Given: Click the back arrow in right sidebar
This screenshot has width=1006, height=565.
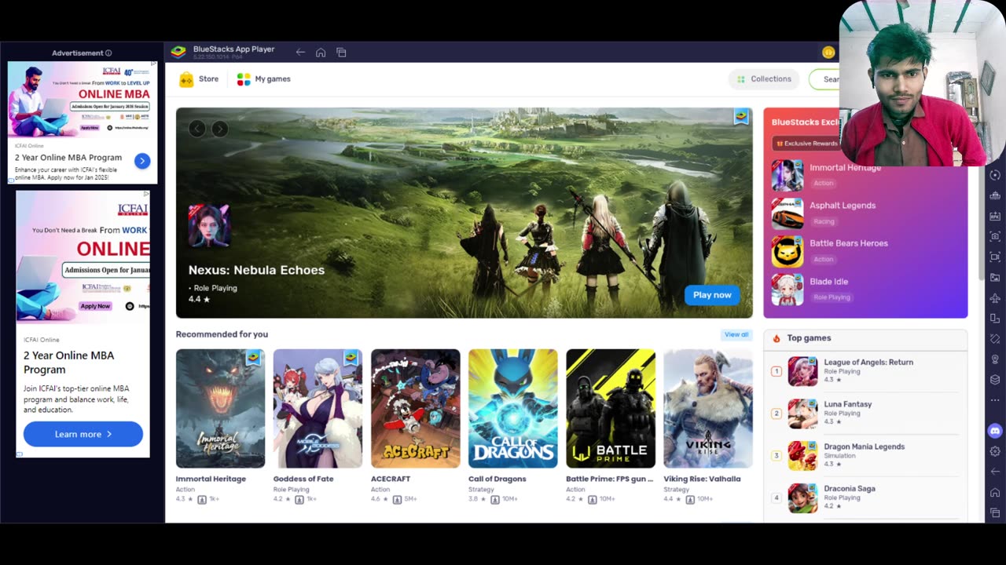Looking at the screenshot, I should [995, 472].
